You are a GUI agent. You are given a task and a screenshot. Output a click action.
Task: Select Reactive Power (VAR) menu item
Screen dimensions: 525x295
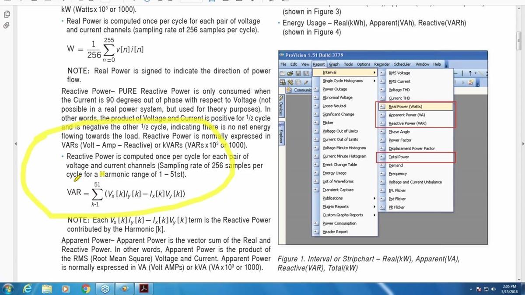tap(407, 123)
